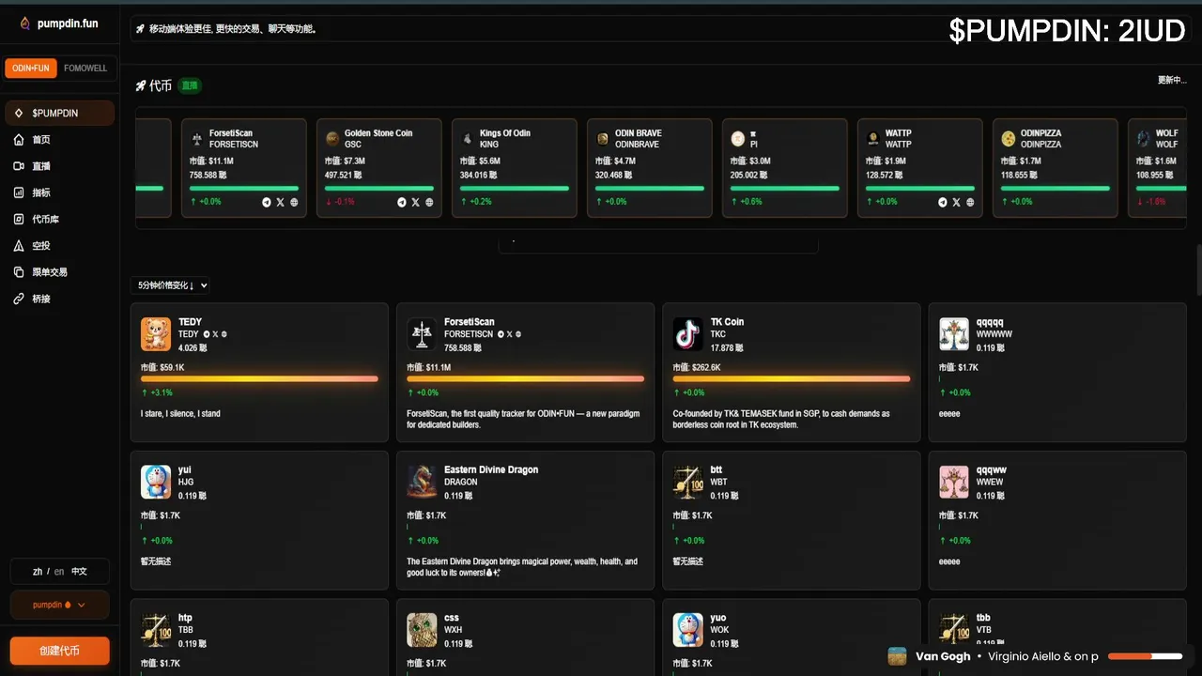Click the -0.1% change on Golden Stone Coin
Screen dimensions: 1202x676
340,202
